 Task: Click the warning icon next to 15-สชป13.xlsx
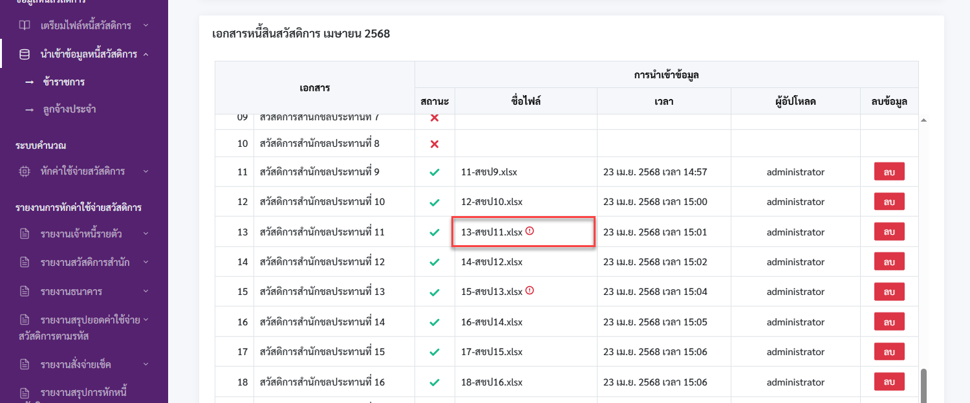[530, 291]
